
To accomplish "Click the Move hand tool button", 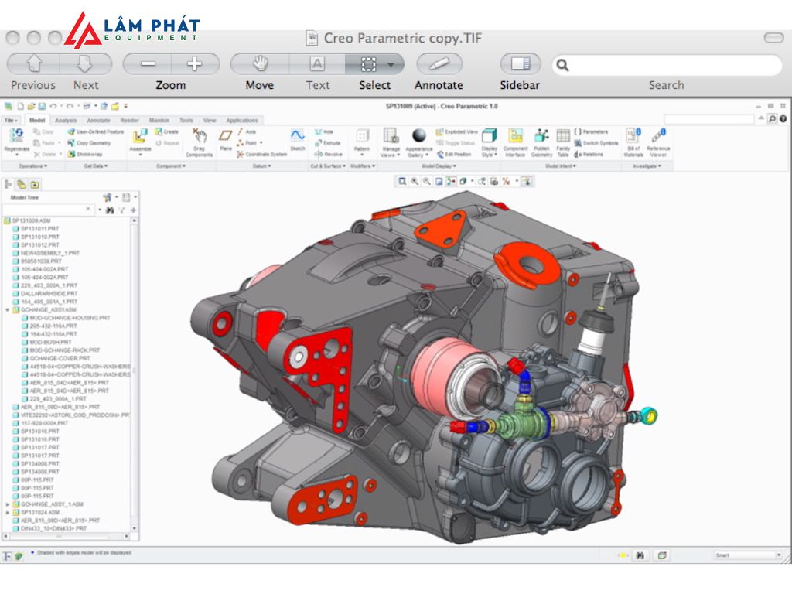I will (x=260, y=64).
